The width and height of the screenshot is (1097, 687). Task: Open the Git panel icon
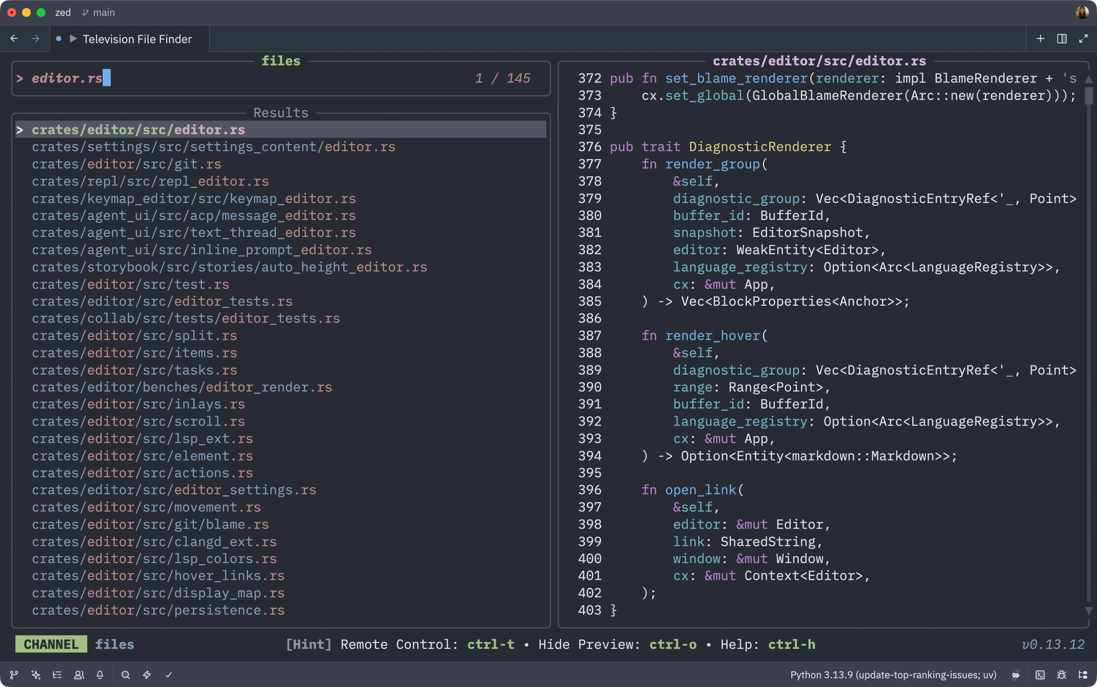tap(14, 675)
